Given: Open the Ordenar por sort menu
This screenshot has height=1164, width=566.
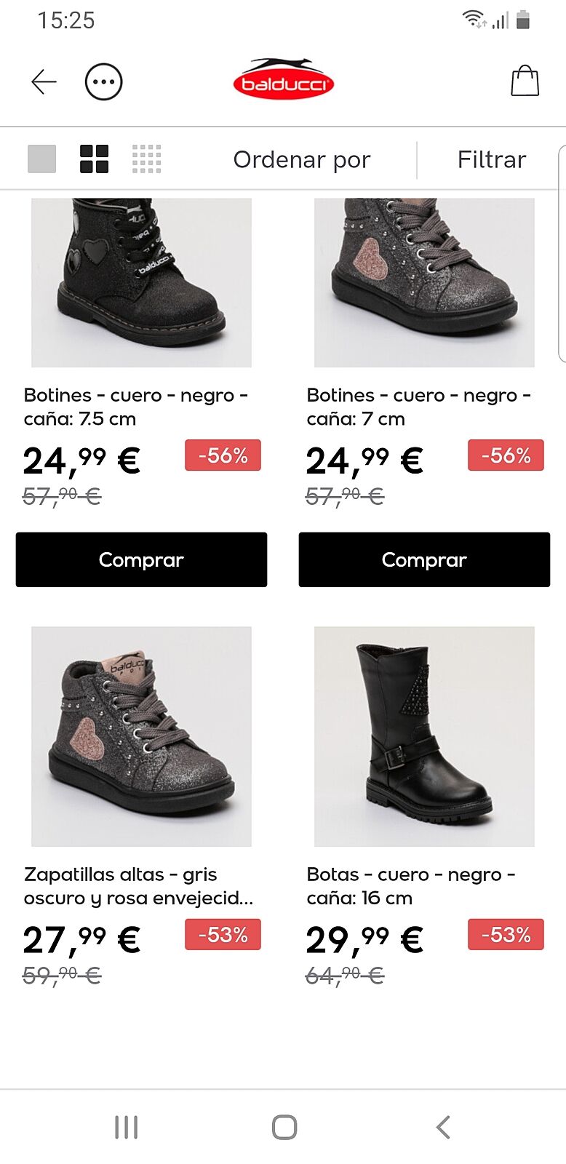Looking at the screenshot, I should tap(302, 159).
